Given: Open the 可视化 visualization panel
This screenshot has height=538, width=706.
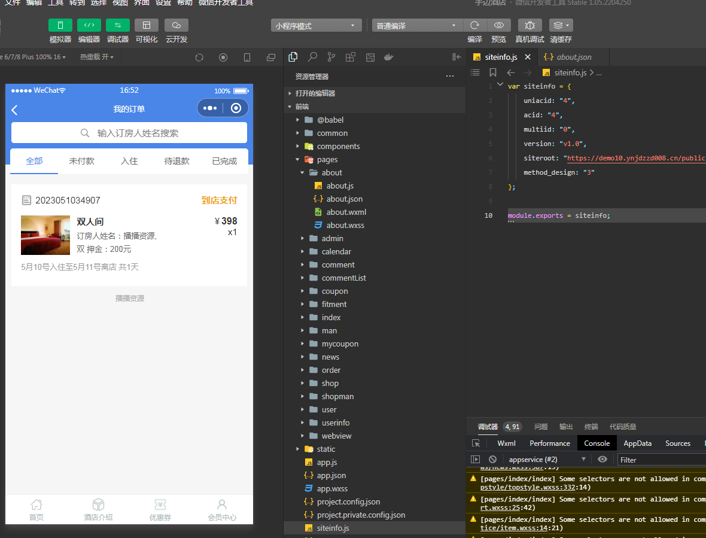Looking at the screenshot, I should 146,31.
